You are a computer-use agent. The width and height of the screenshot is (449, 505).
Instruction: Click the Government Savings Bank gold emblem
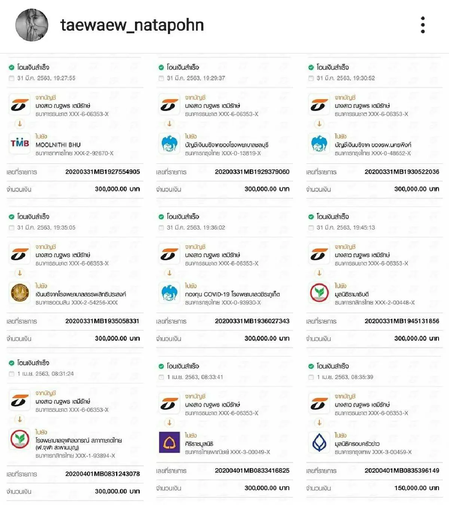pyautogui.click(x=20, y=293)
